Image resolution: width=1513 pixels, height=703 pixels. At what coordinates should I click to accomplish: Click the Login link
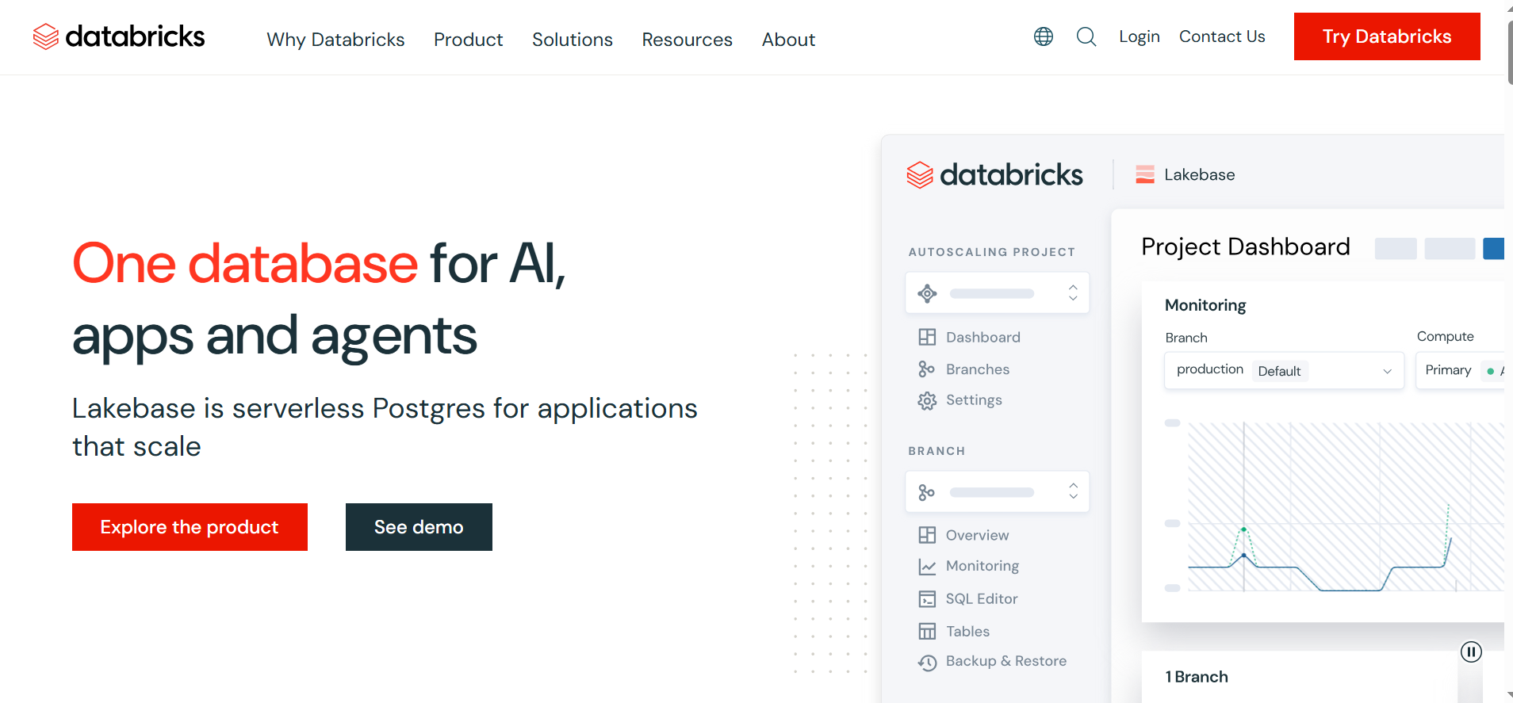pos(1140,36)
